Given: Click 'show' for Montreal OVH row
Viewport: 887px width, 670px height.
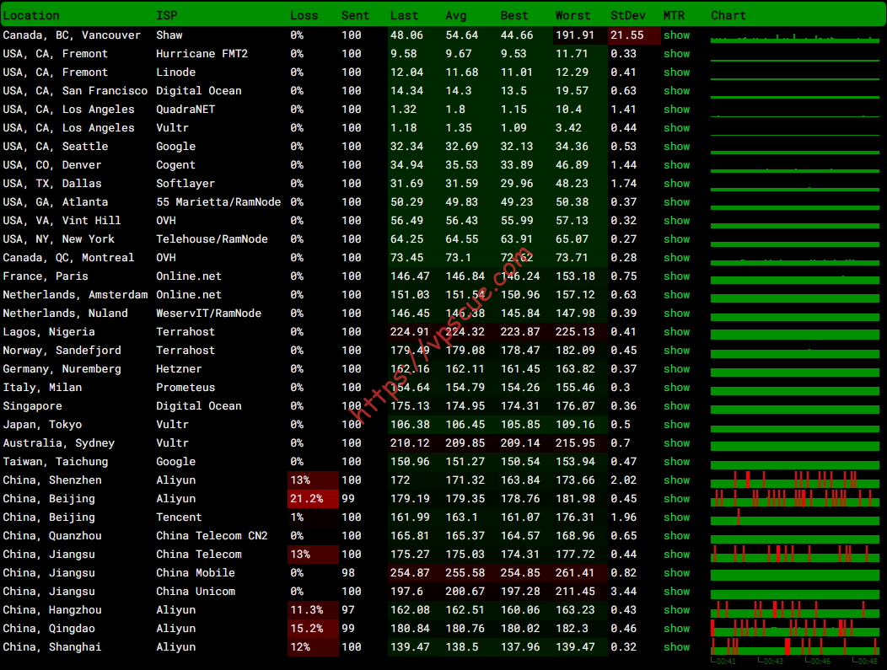Looking at the screenshot, I should click(676, 258).
